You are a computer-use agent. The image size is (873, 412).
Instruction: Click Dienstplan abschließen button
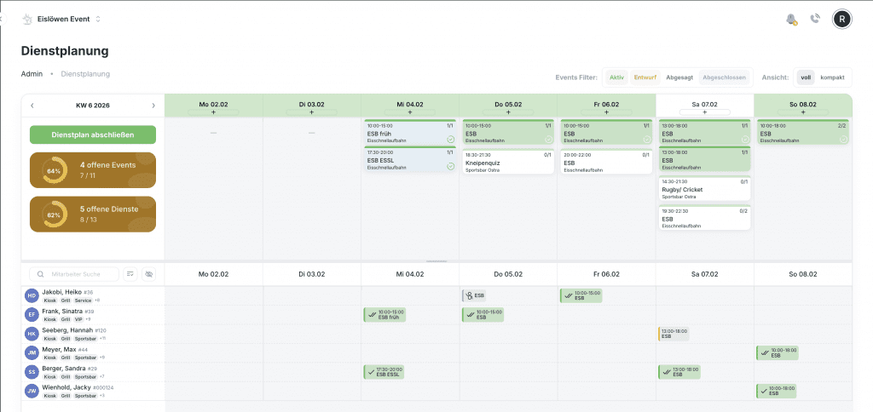tap(93, 134)
